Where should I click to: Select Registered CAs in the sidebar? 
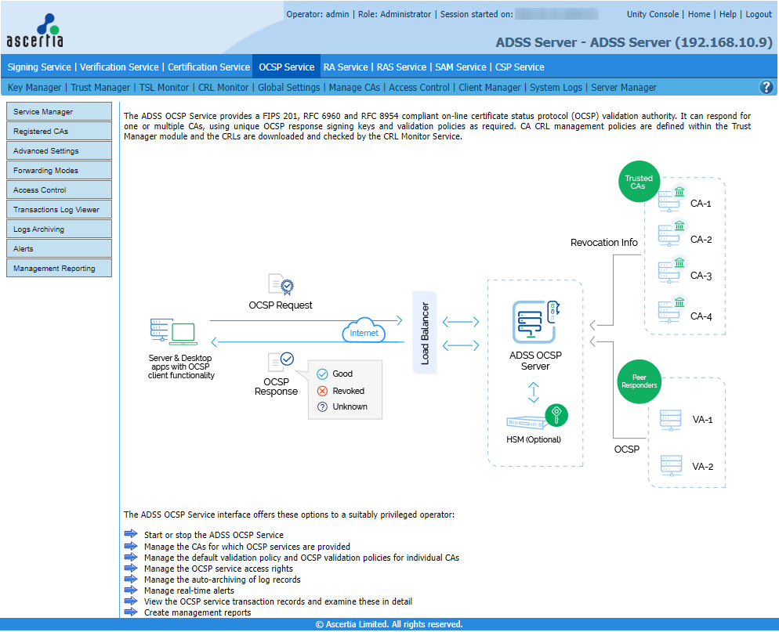click(59, 132)
